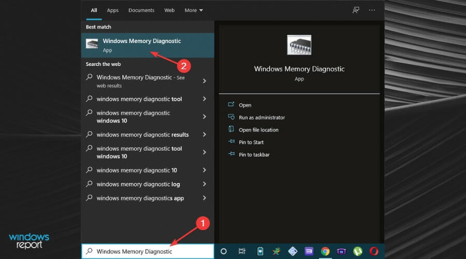Select 'windows memory diagnostic results' suggestion
Image resolution: width=466 pixels, height=259 pixels.
148,135
